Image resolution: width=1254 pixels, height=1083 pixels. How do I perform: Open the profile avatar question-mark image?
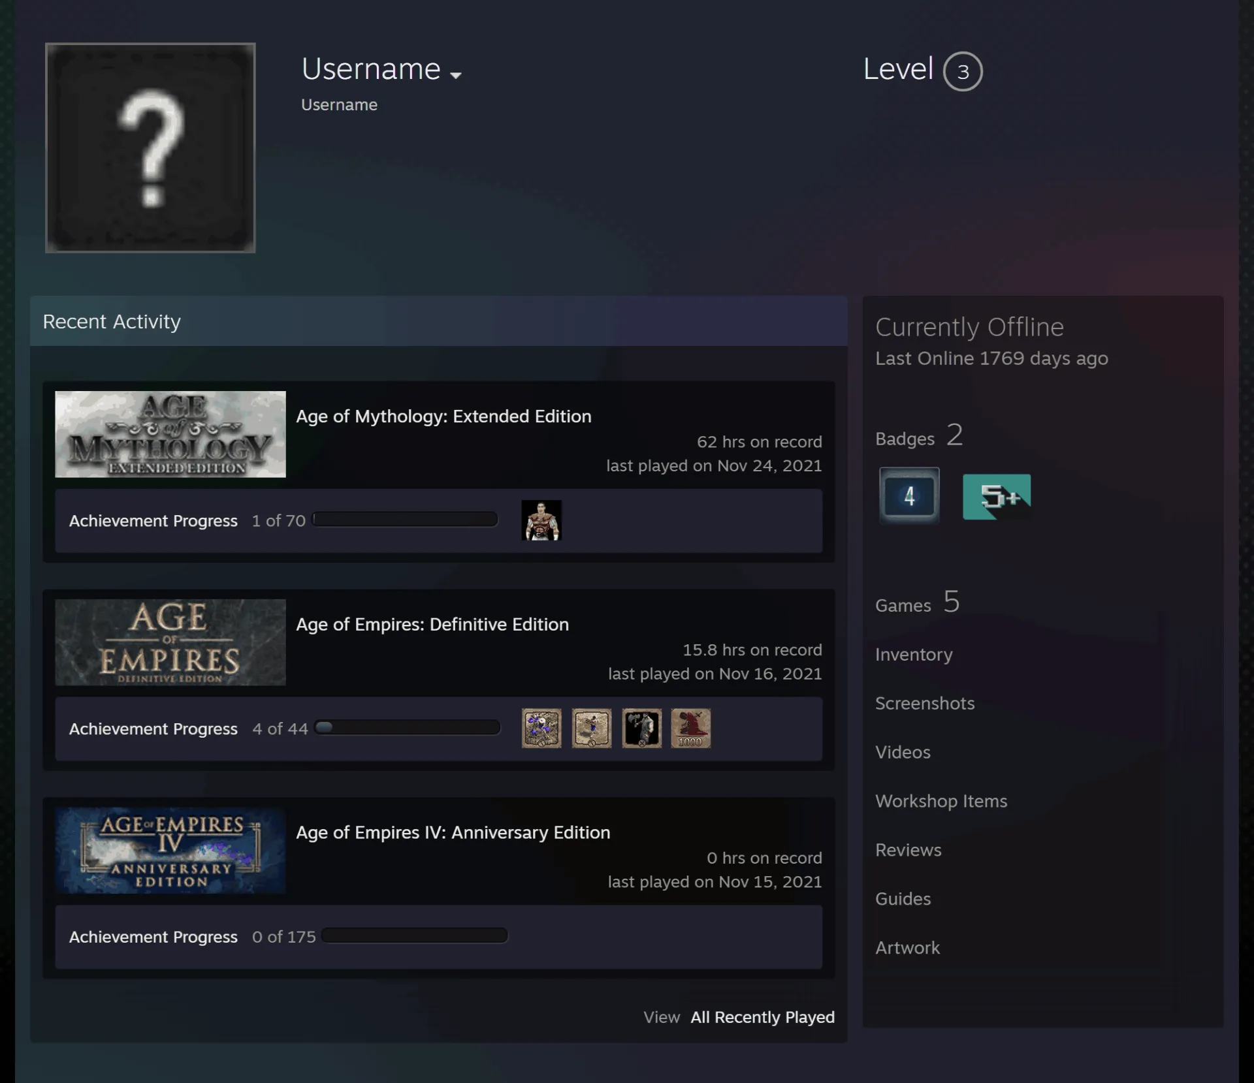point(150,148)
